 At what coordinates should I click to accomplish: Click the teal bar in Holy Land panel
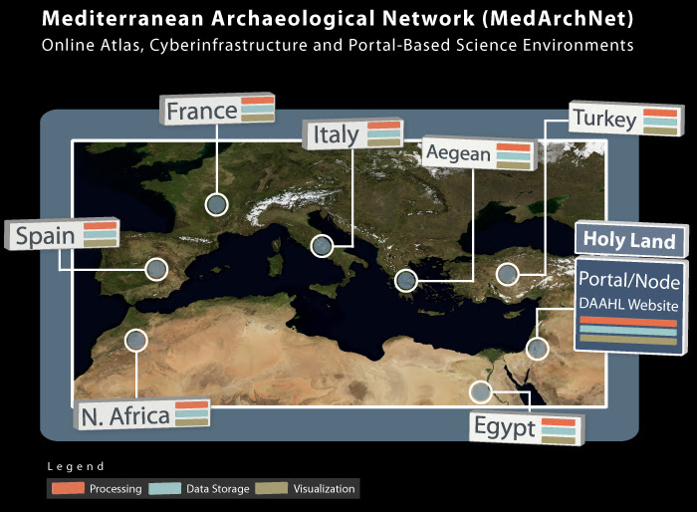(628, 331)
